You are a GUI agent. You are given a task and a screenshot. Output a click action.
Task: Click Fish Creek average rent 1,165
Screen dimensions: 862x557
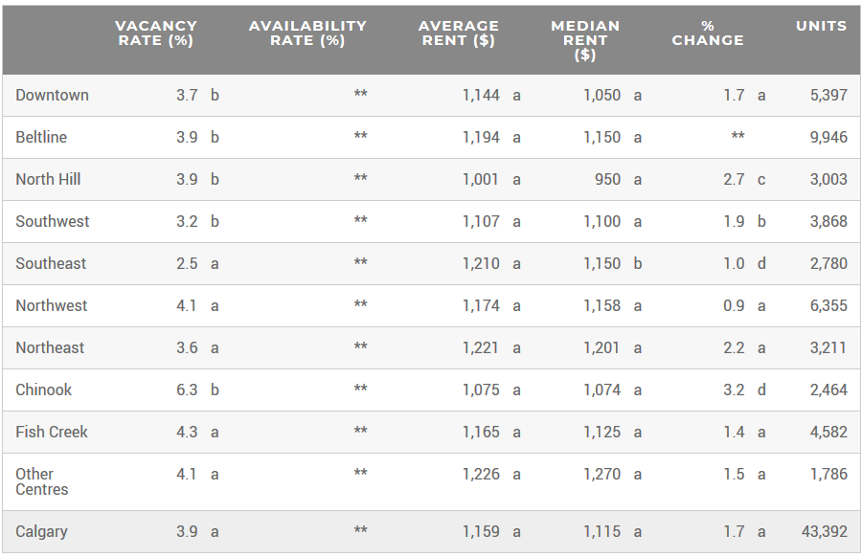click(481, 432)
